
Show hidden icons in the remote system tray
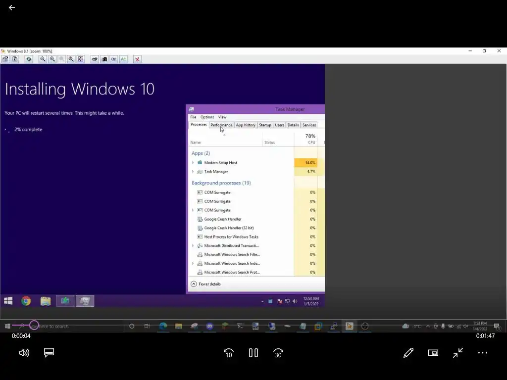coord(262,301)
